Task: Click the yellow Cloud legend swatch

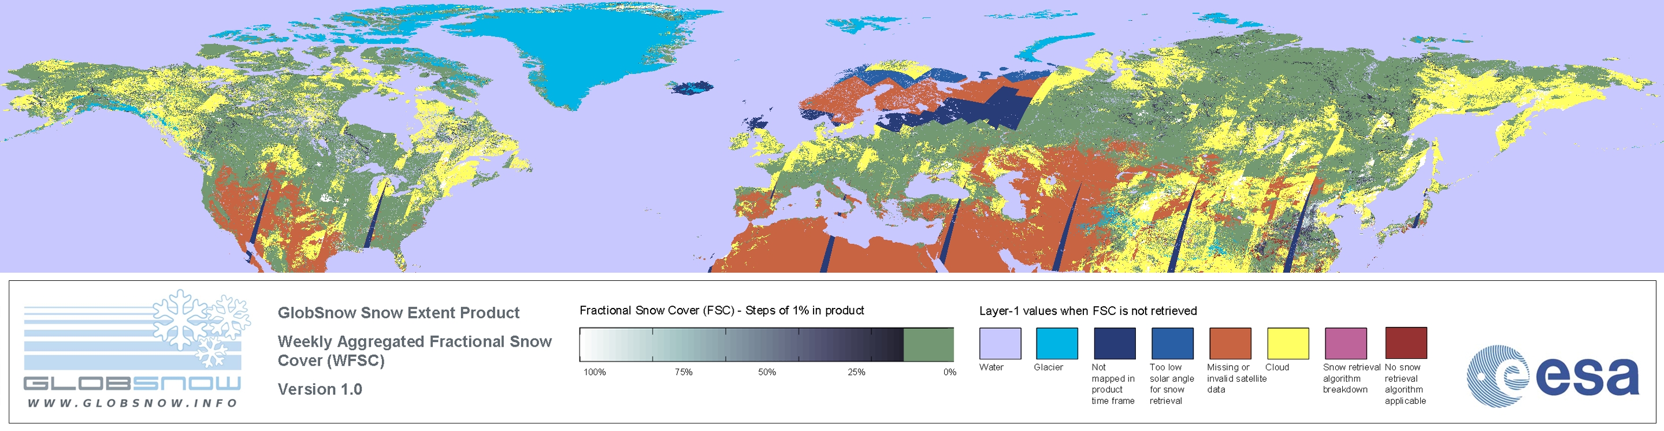Action: (1288, 343)
